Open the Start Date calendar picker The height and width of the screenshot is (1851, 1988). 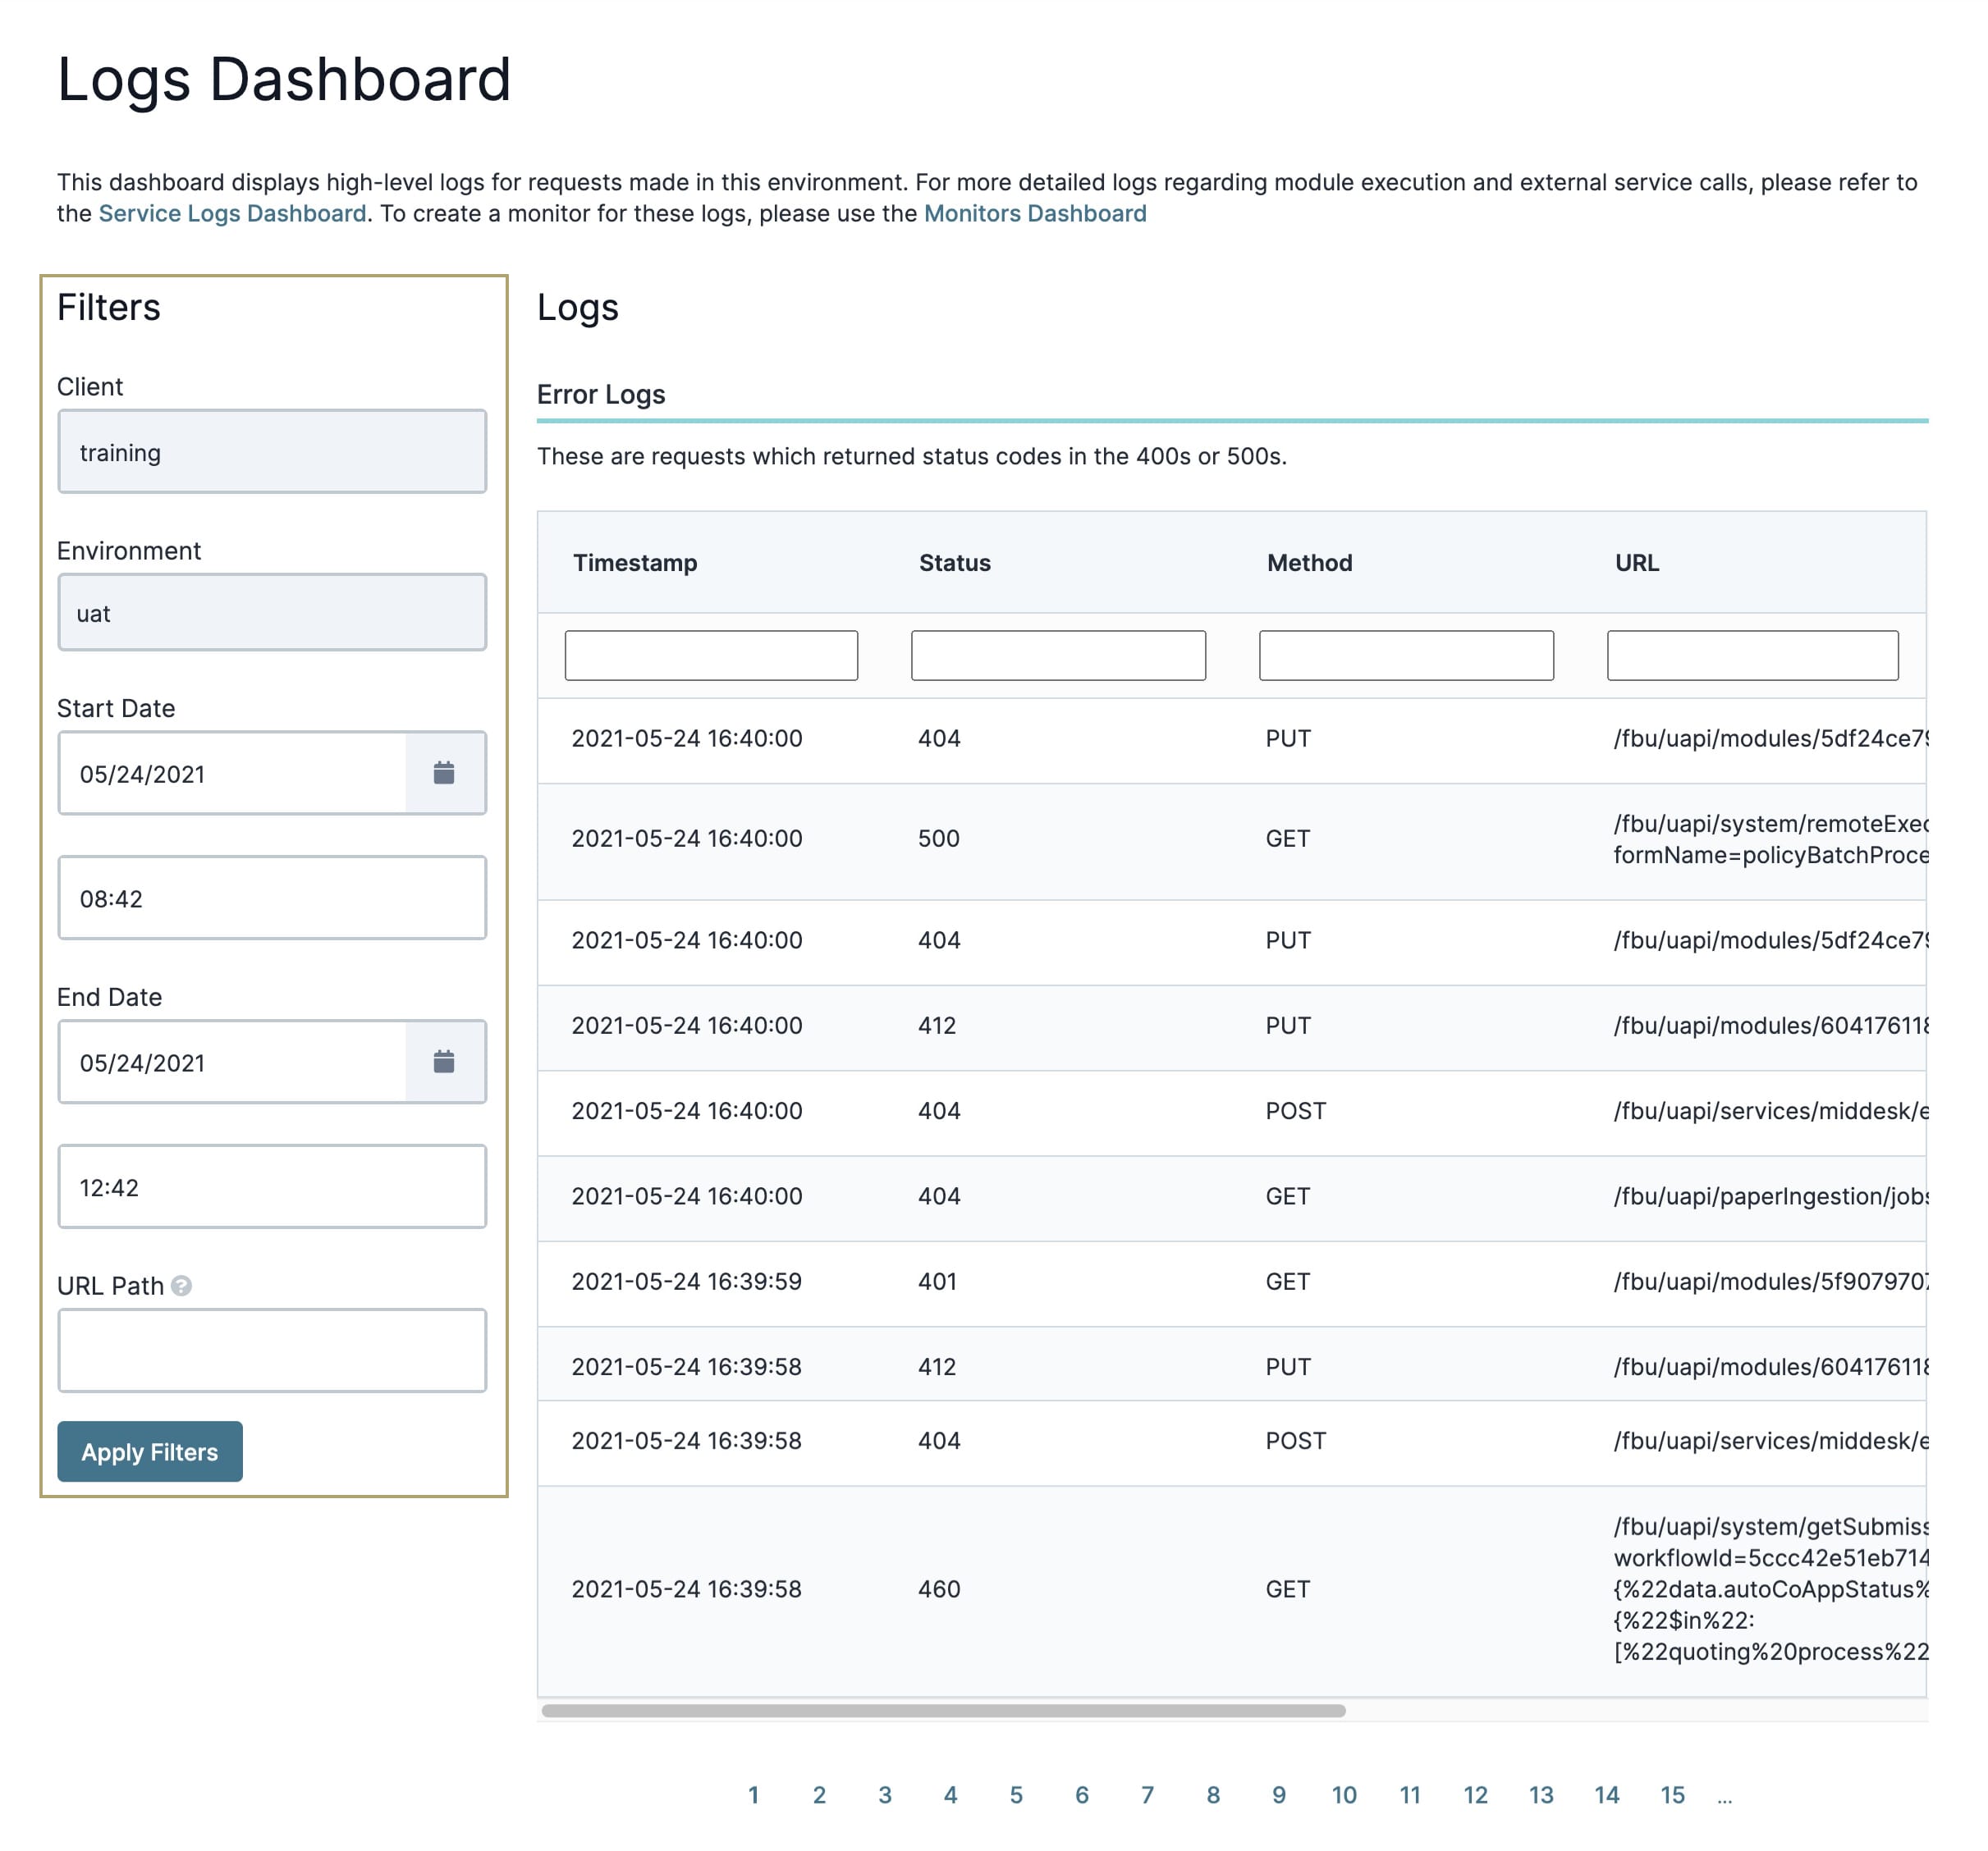(x=444, y=773)
